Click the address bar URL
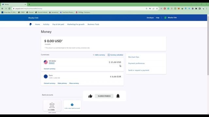The height and width of the screenshot is (117, 209). tap(29, 8)
